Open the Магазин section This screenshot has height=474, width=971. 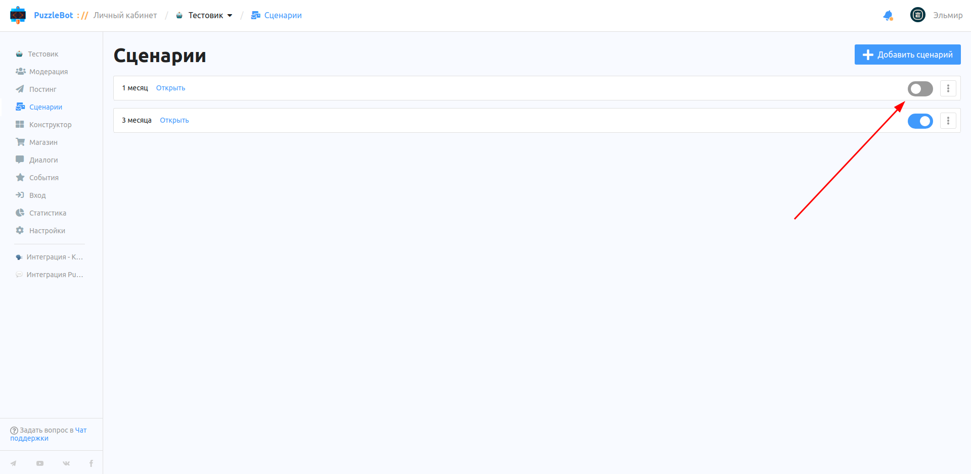click(43, 142)
